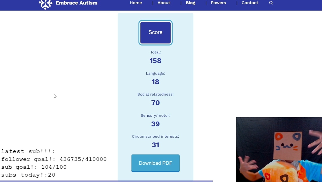Click the follower goal overlay text
Viewport: 322px width, 182px height.
(54, 159)
